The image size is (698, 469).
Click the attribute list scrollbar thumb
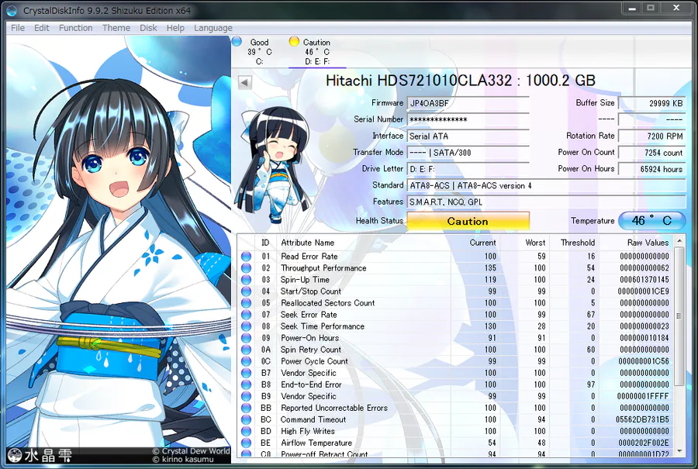[679, 316]
